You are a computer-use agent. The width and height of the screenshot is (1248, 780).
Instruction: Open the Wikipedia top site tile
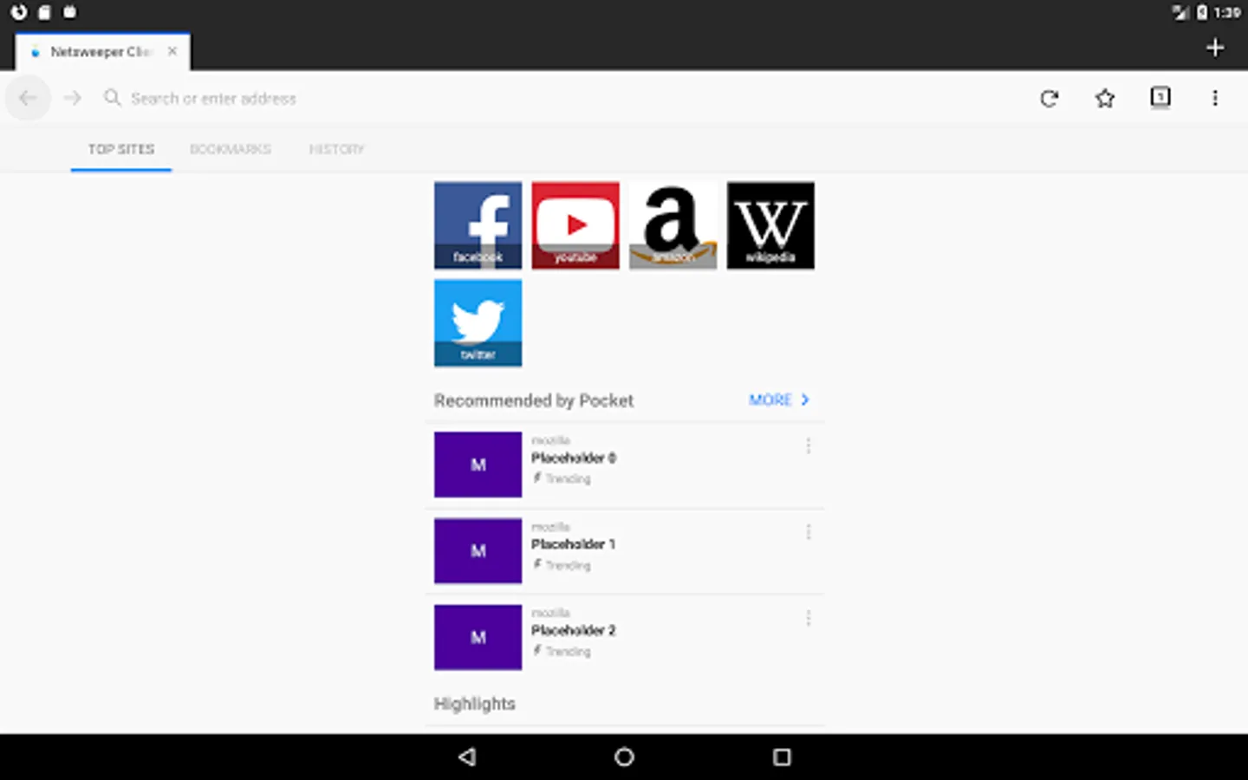pyautogui.click(x=770, y=225)
